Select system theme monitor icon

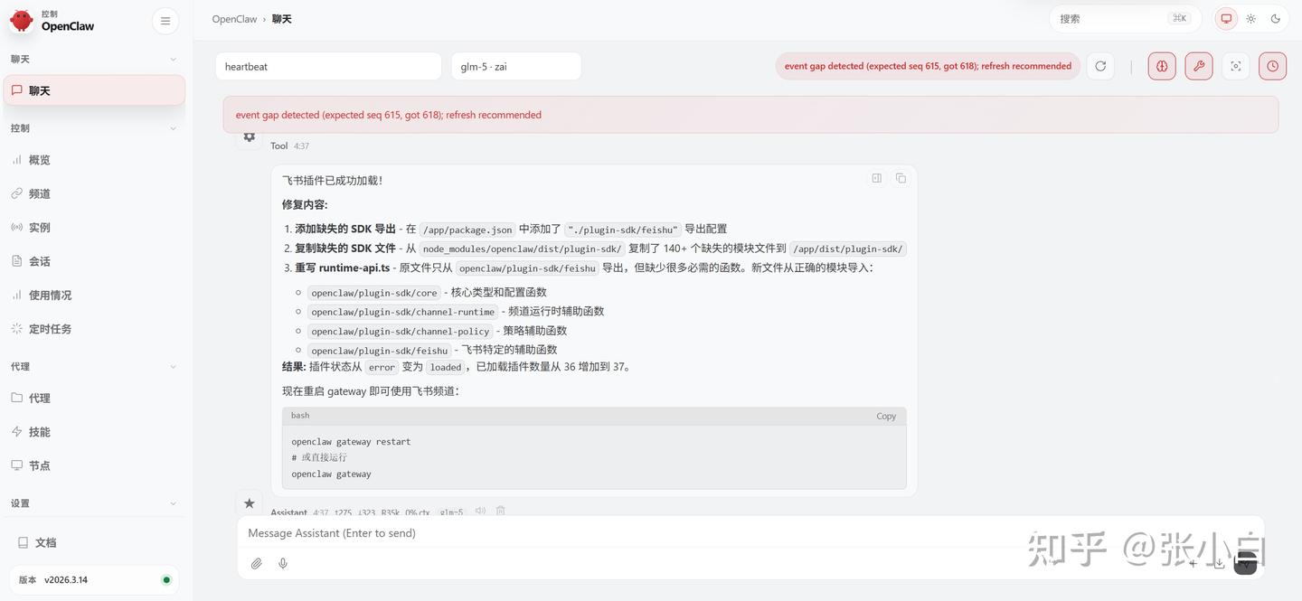pyautogui.click(x=1226, y=18)
